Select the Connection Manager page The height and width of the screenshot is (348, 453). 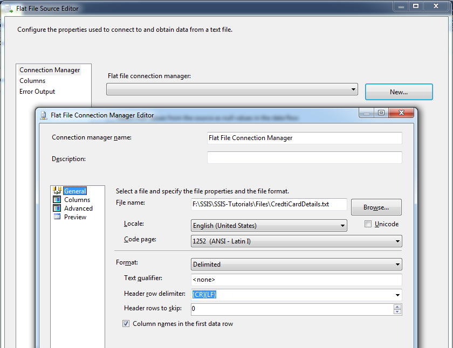49,69
